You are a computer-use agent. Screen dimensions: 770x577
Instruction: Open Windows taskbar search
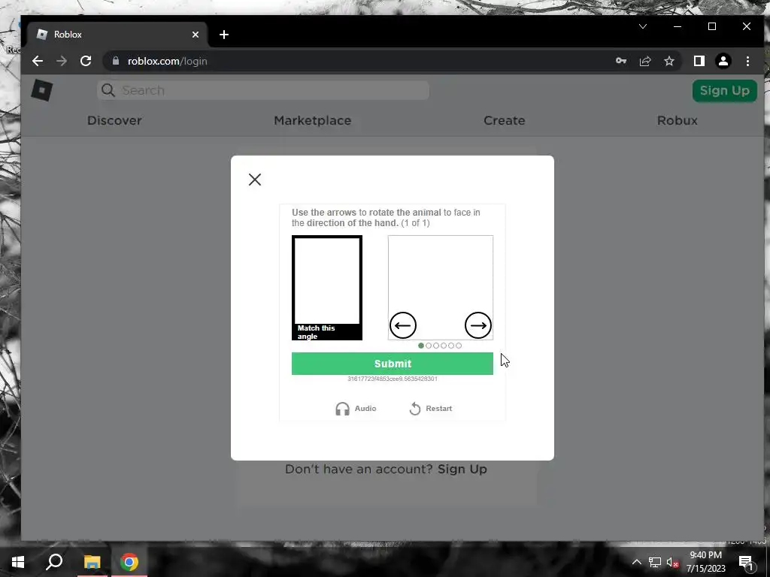coord(54,562)
